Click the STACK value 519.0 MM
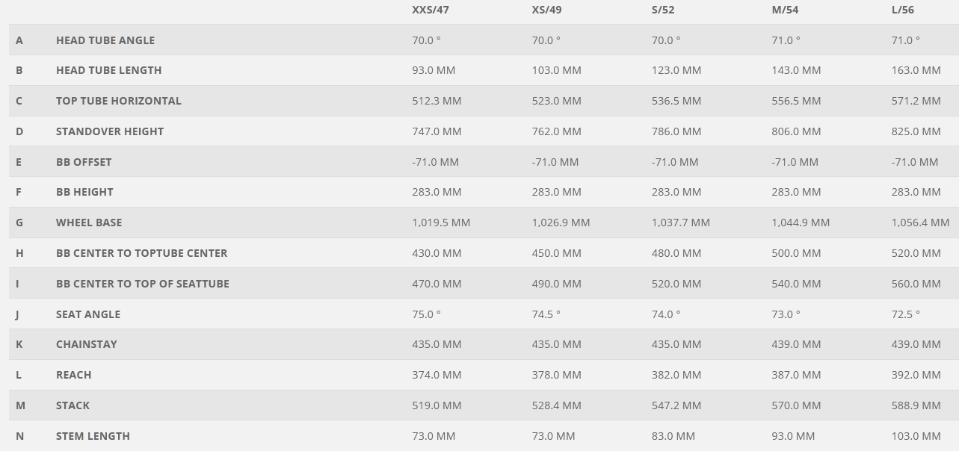This screenshot has width=959, height=451. point(437,405)
